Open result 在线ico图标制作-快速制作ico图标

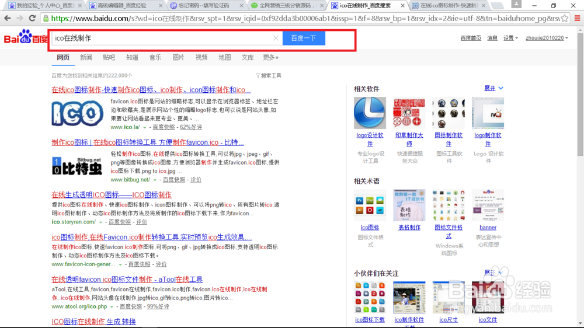point(151,90)
